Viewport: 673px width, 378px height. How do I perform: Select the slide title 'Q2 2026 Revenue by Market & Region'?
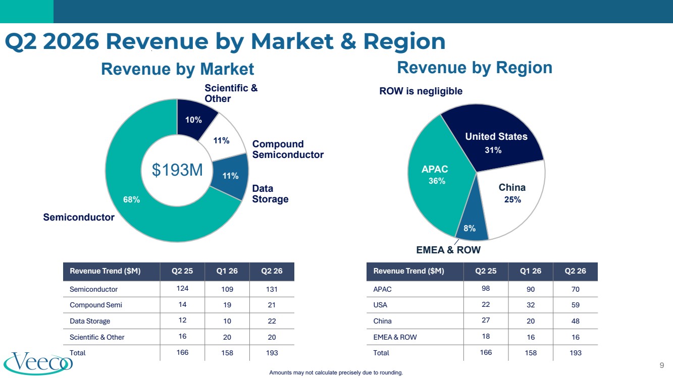(x=225, y=42)
